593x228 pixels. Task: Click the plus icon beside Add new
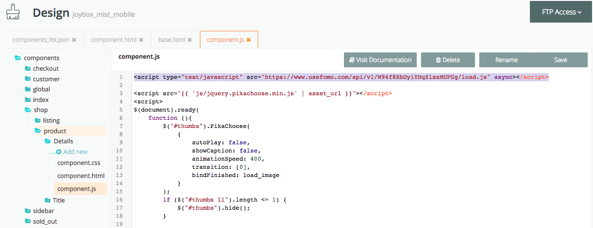59,152
